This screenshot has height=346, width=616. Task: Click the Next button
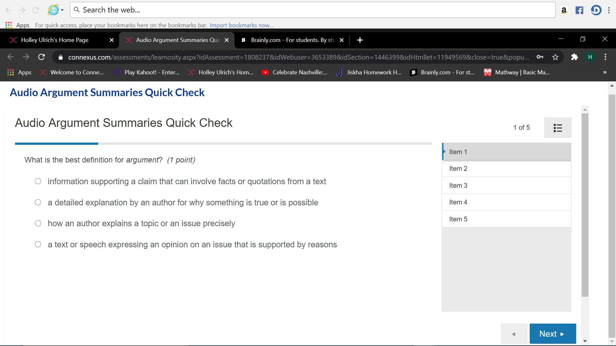pyautogui.click(x=552, y=334)
